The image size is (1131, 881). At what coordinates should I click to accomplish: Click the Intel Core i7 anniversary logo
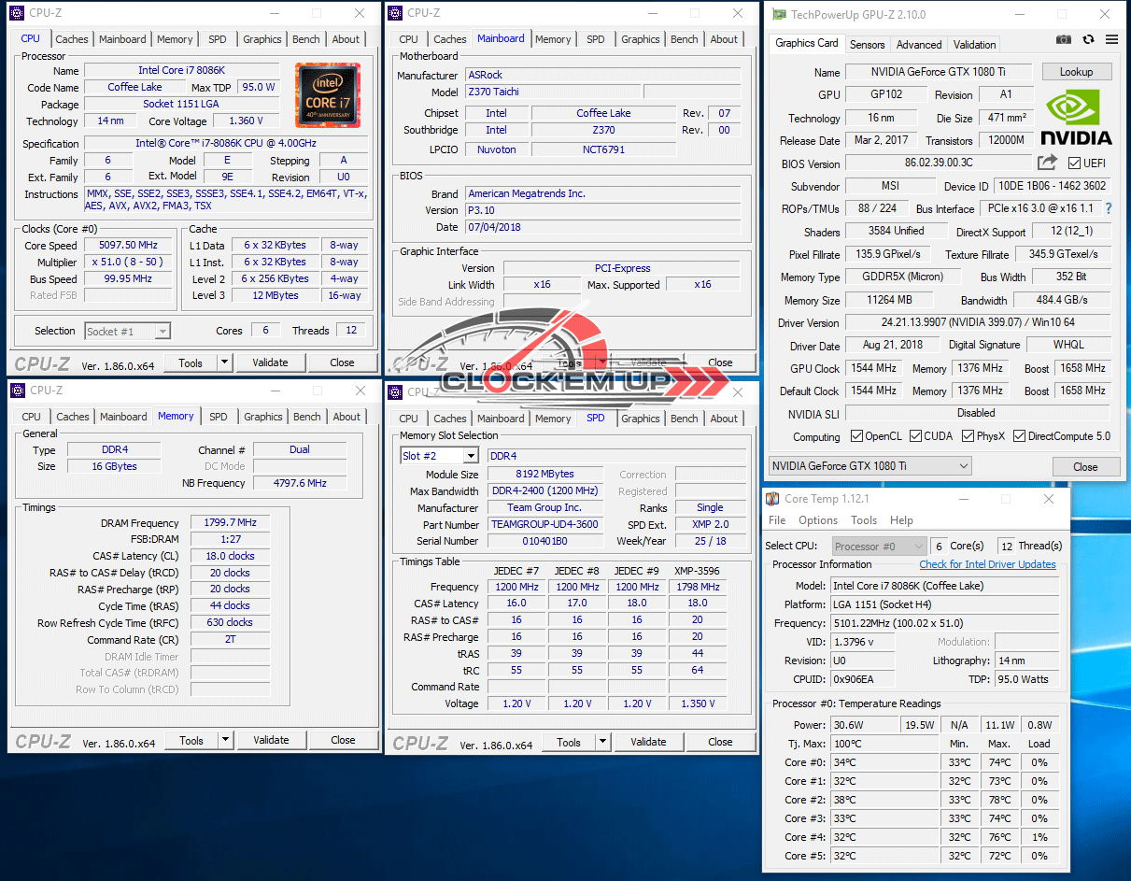[327, 95]
